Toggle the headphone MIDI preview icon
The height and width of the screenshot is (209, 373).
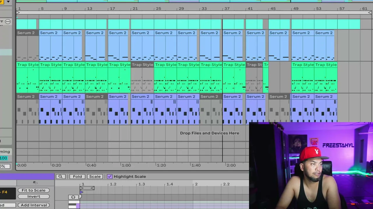pyautogui.click(x=73, y=197)
